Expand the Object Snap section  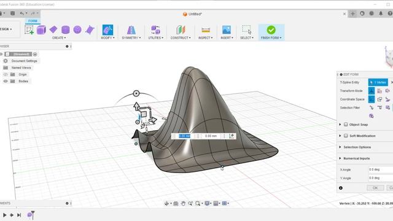tap(340, 125)
